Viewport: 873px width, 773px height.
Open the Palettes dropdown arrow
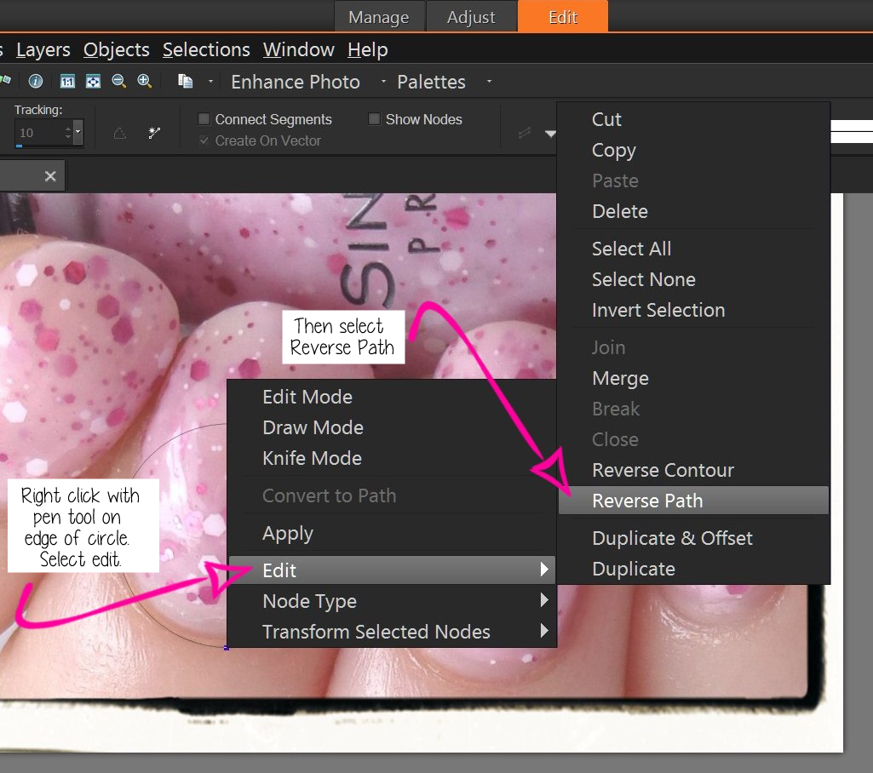coord(488,82)
